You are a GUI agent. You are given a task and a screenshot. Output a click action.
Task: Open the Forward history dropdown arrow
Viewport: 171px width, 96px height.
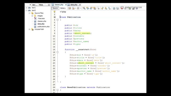pyautogui.click(x=81, y=8)
